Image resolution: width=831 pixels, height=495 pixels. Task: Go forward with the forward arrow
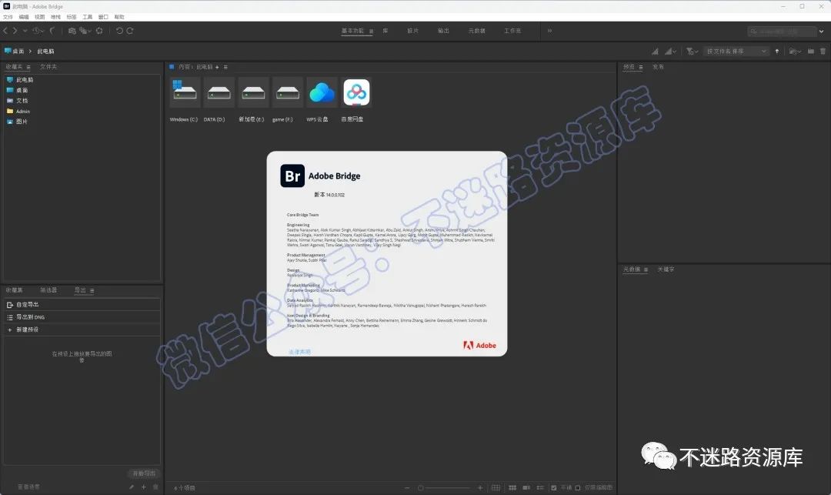(15, 31)
